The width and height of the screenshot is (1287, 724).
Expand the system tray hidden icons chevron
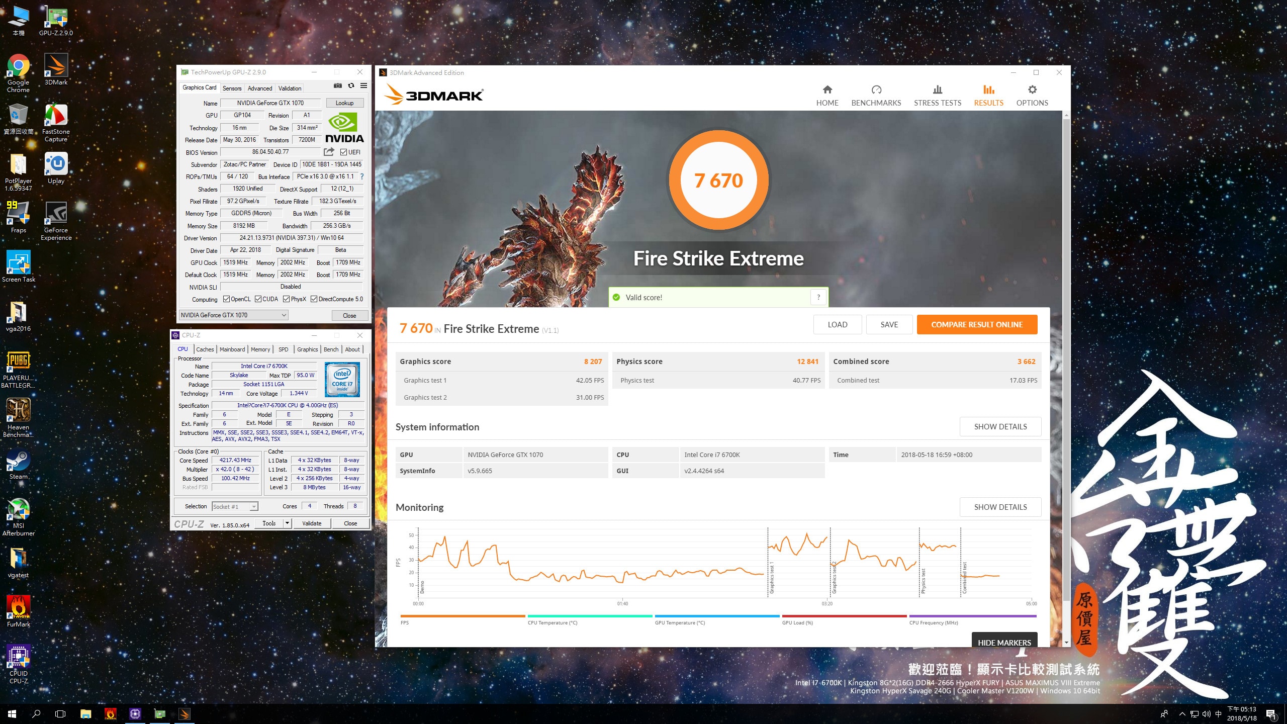1182,714
